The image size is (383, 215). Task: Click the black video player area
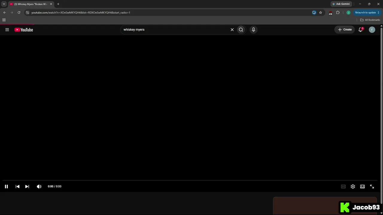190,107
